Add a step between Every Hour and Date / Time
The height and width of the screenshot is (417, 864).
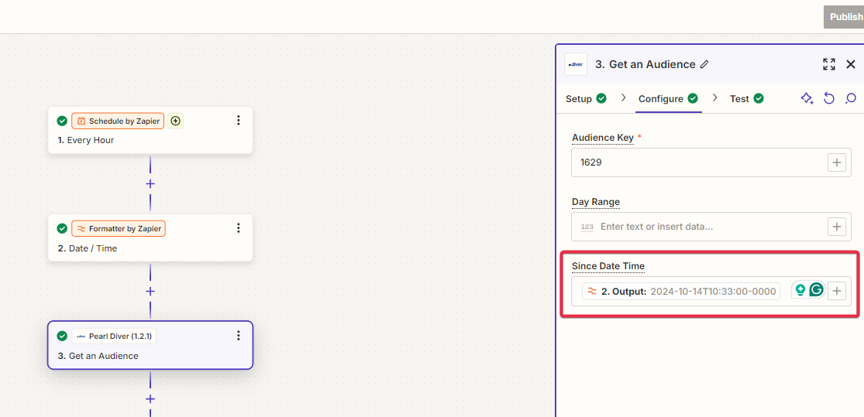tap(150, 184)
